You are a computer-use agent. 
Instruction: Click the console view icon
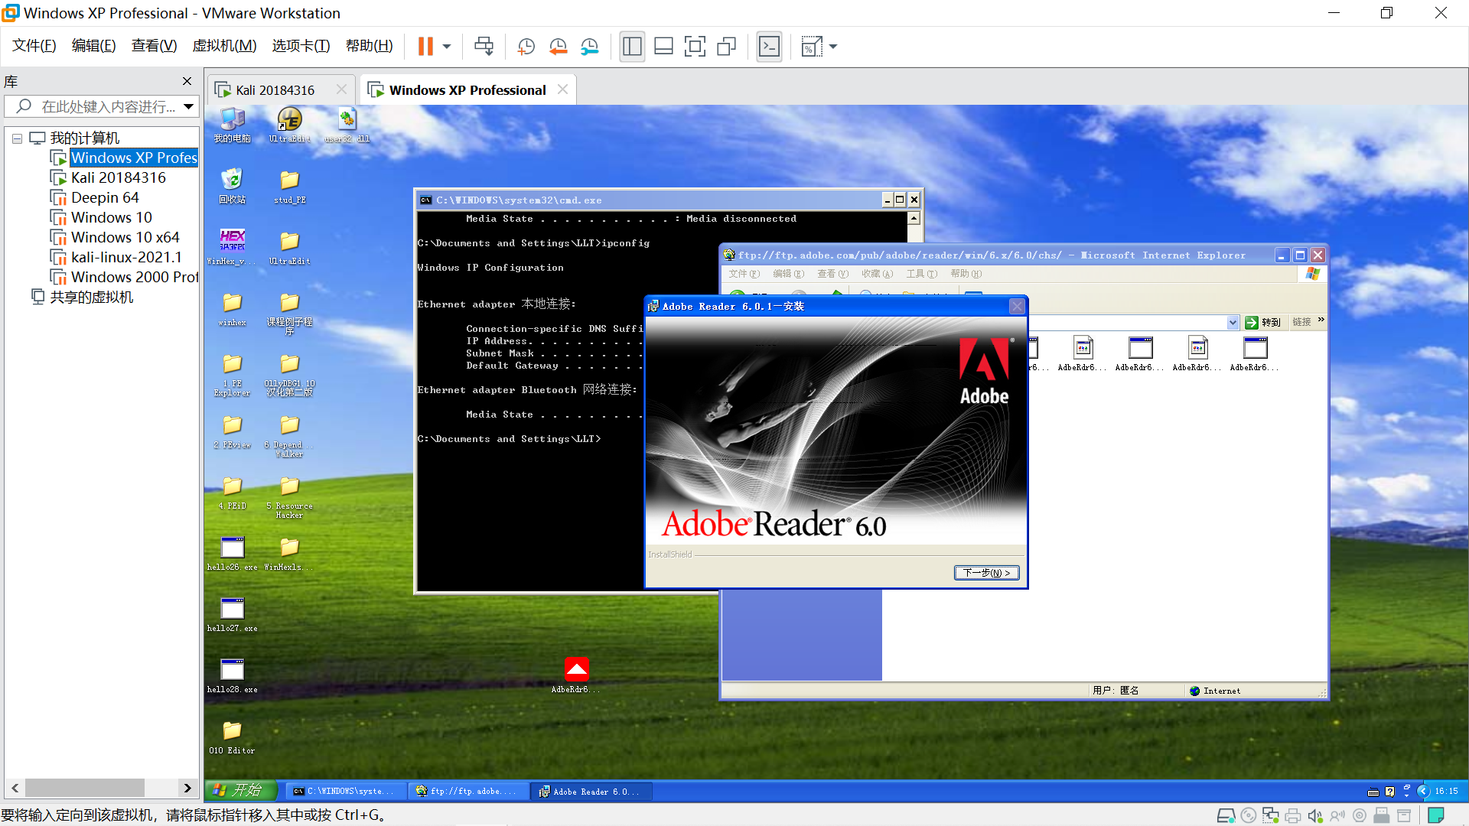(769, 47)
